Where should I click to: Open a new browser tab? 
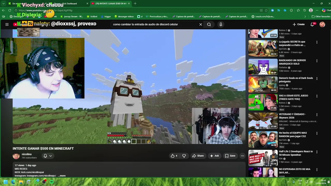tap(135, 4)
